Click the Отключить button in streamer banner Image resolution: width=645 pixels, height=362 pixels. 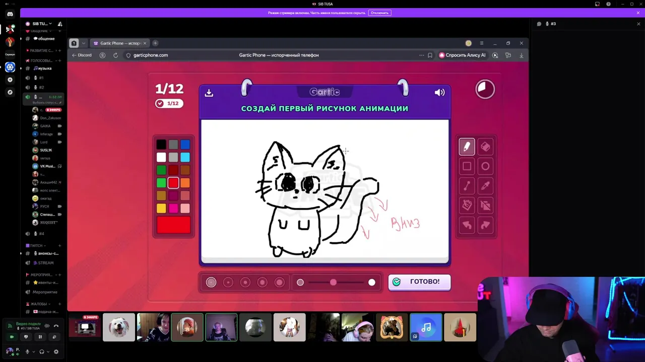coord(379,13)
